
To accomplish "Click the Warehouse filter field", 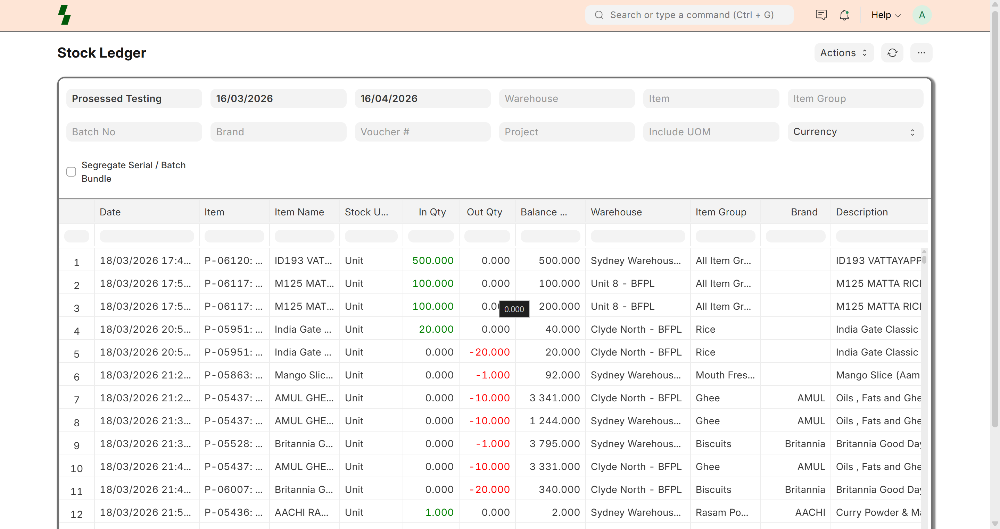I will 567,99.
